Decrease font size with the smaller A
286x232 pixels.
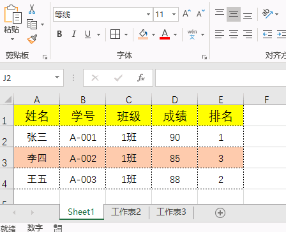coord(200,13)
